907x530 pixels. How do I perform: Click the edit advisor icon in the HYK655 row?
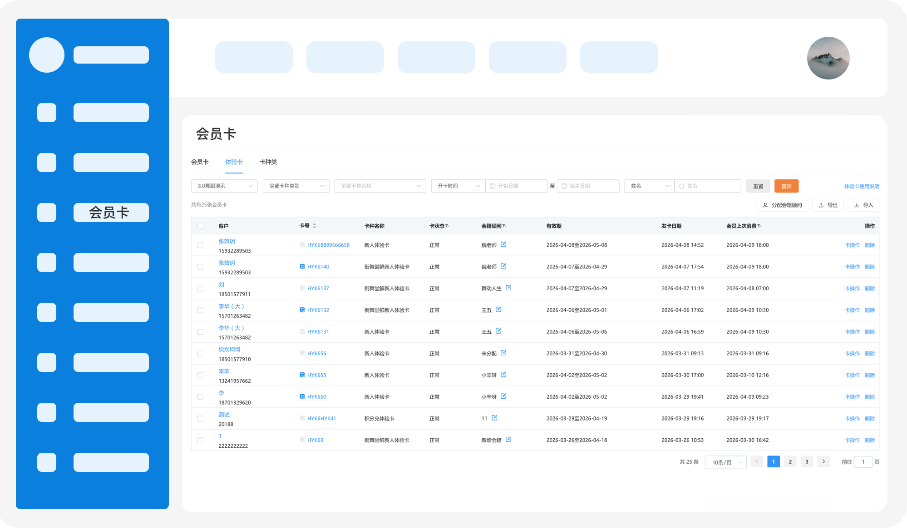coord(503,375)
